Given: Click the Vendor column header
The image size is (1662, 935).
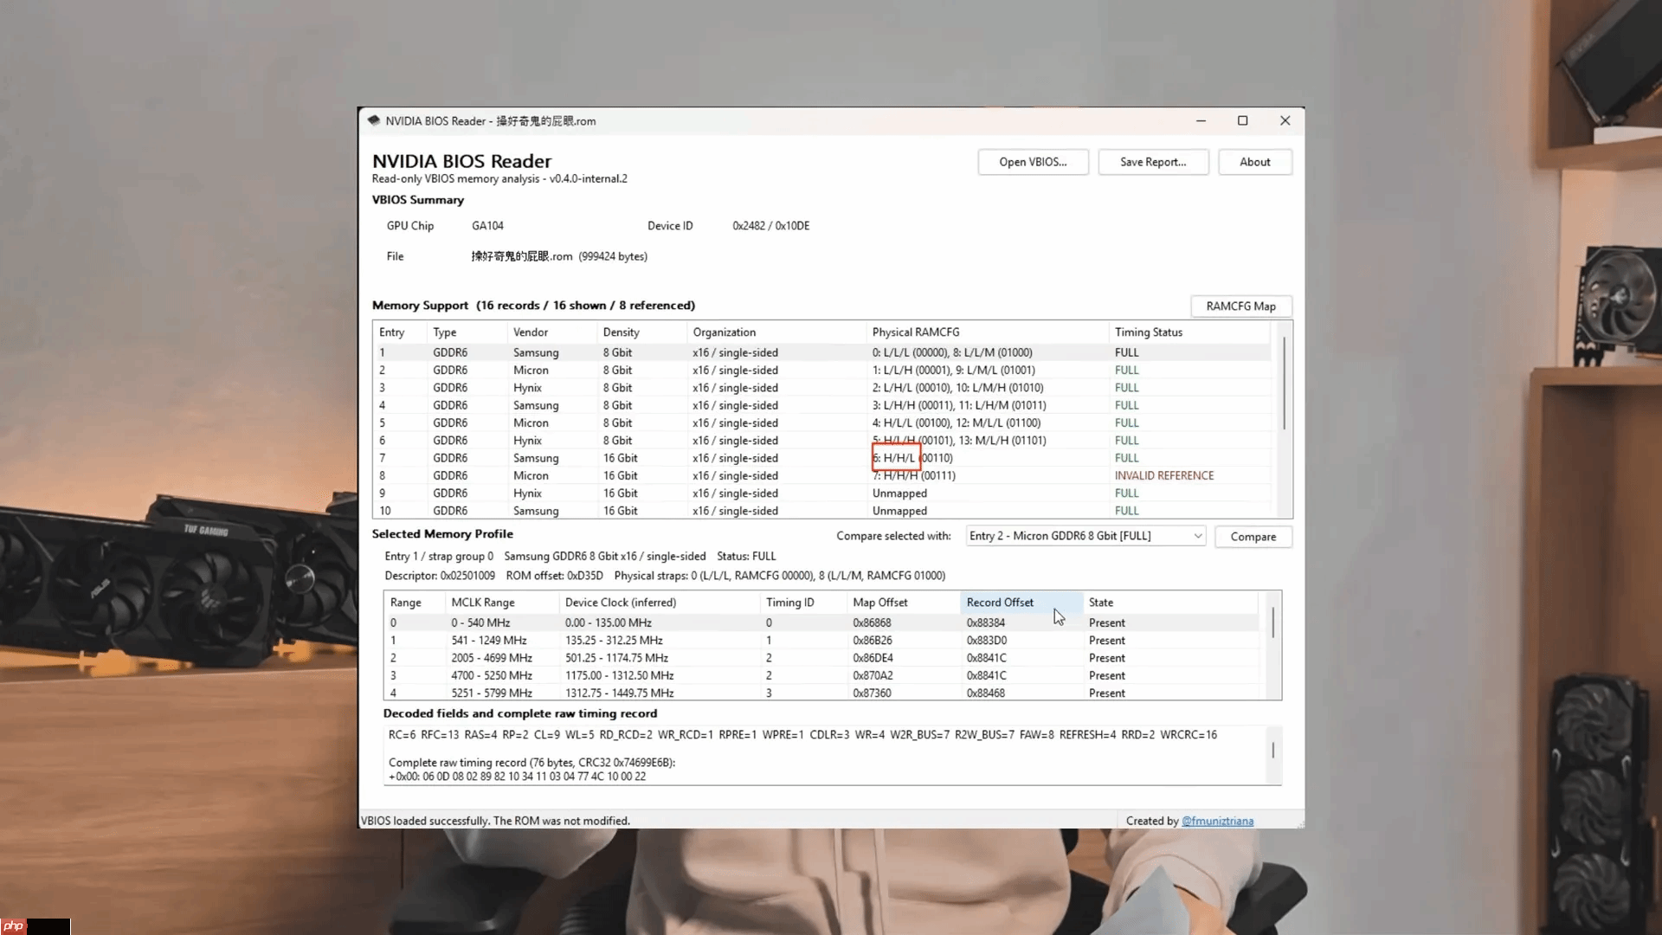Looking at the screenshot, I should (552, 332).
